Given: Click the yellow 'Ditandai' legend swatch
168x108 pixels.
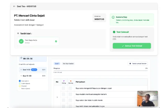Looking at the screenshot, I should click(x=20, y=86).
